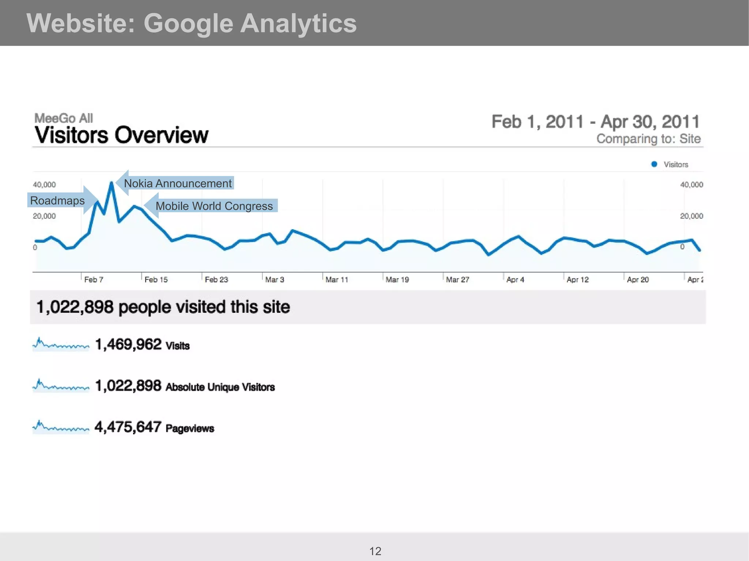Viewport: 749px width, 561px height.
Task: Click the slide page number 12
Action: [x=375, y=551]
